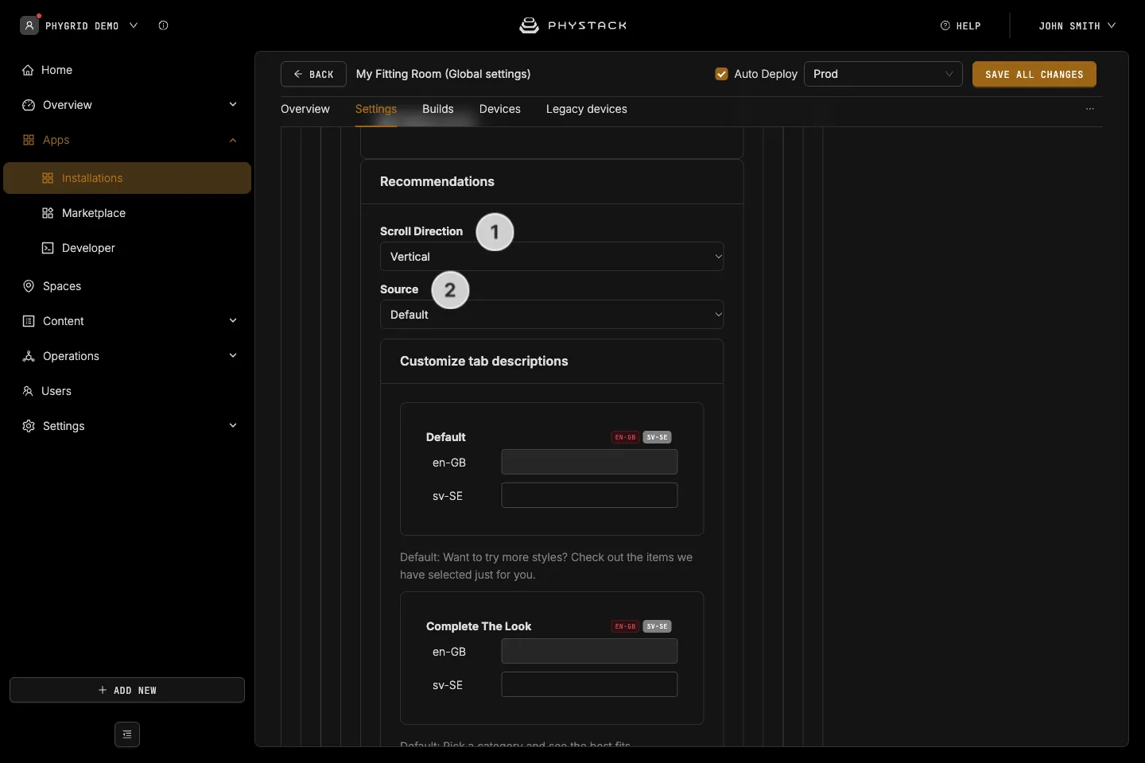Image resolution: width=1145 pixels, height=763 pixels.
Task: Click the Spaces location pin icon
Action: 29,286
